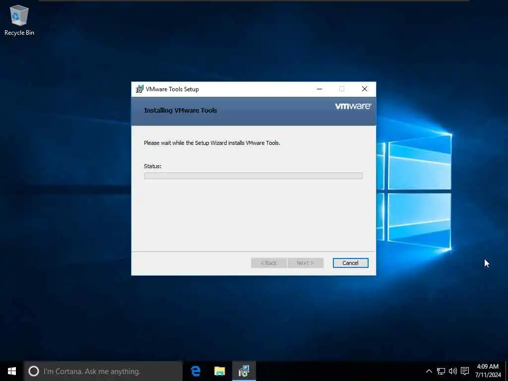The width and height of the screenshot is (508, 381).
Task: Show hidden system tray icons
Action: 429,371
